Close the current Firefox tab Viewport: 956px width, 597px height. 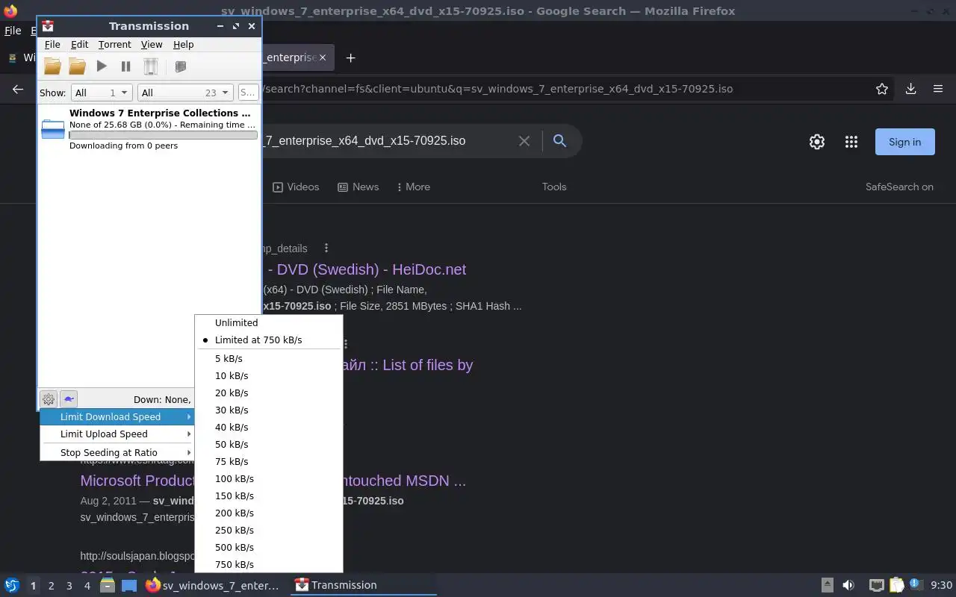[x=323, y=57]
